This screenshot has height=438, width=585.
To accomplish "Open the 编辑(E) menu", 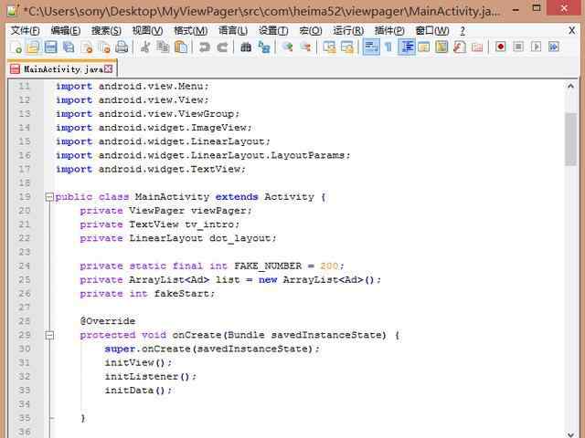I will coord(66,30).
